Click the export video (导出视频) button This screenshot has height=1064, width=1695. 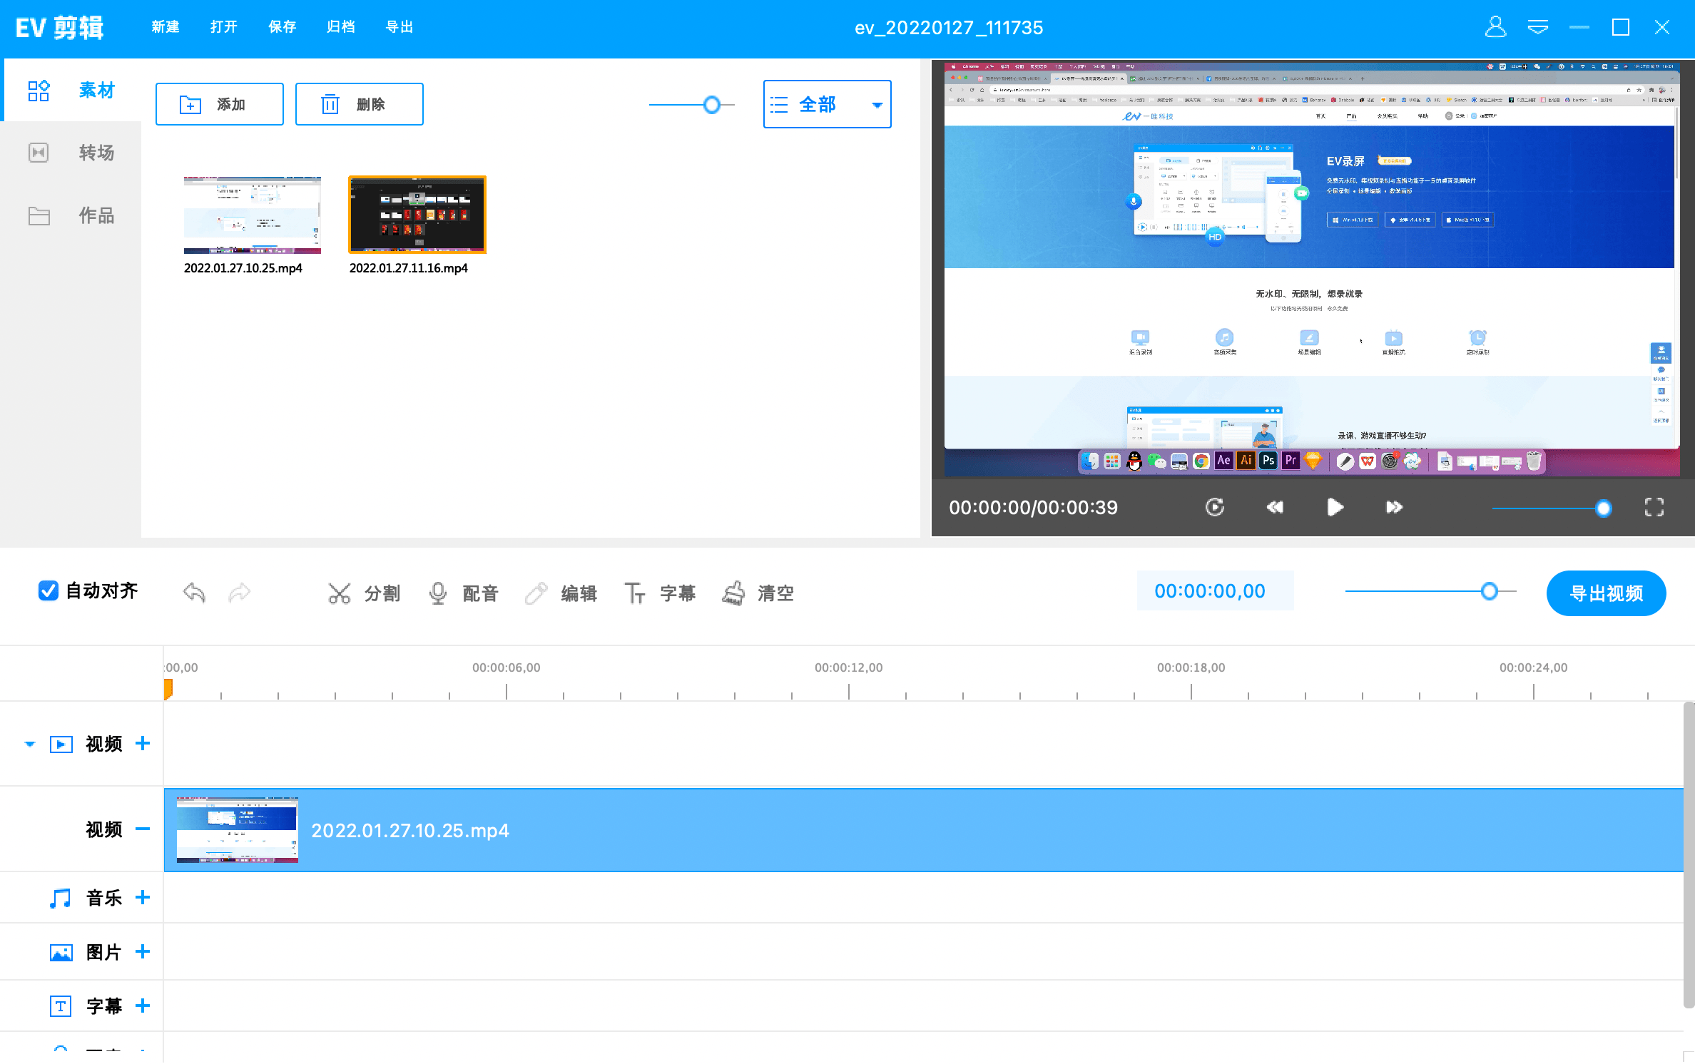[1606, 593]
